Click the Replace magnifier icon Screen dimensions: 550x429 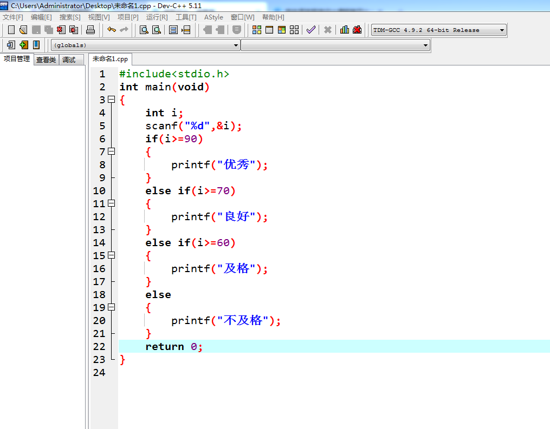coord(157,30)
